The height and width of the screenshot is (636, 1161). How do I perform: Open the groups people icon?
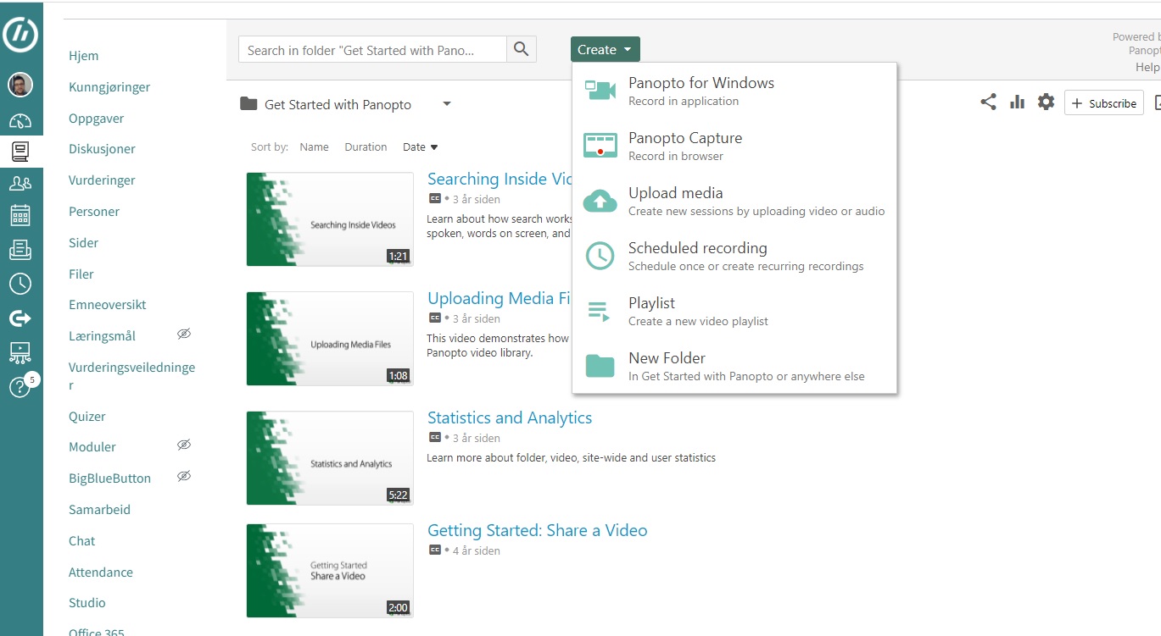[x=20, y=183]
